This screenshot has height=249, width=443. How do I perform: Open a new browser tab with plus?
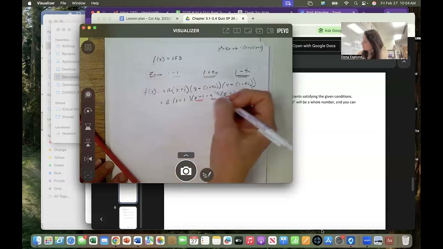click(253, 19)
